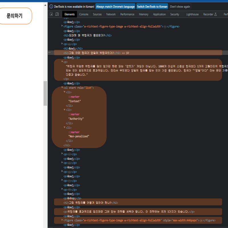Select the h2 "도대체 왜 백링크가 중요한가?" line
This screenshot has height=228, width=228.
87,35
